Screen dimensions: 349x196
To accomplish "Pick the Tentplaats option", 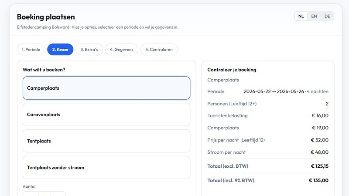I will click(106, 141).
